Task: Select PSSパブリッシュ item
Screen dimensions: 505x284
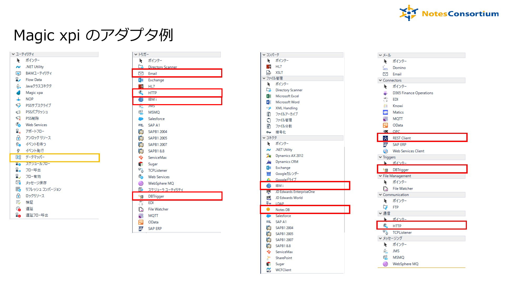Action: coord(37,112)
